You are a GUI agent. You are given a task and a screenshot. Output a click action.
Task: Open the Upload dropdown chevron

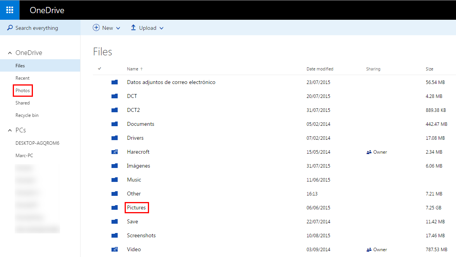click(161, 28)
